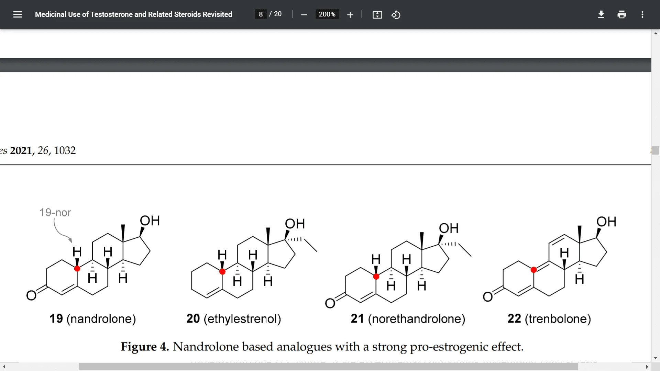
Task: Click the horizontal scrollbar thumb
Action: 328,367
